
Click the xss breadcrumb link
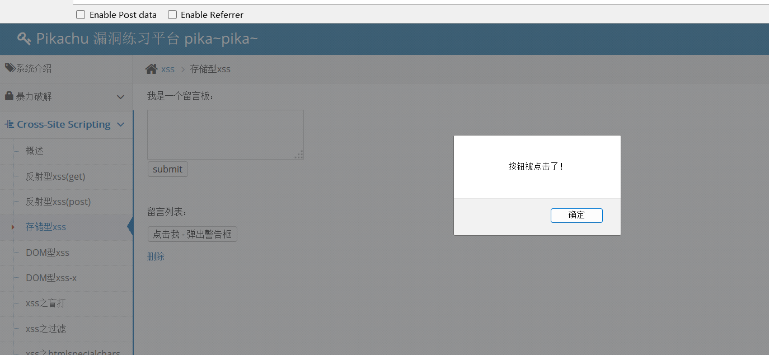tap(168, 69)
